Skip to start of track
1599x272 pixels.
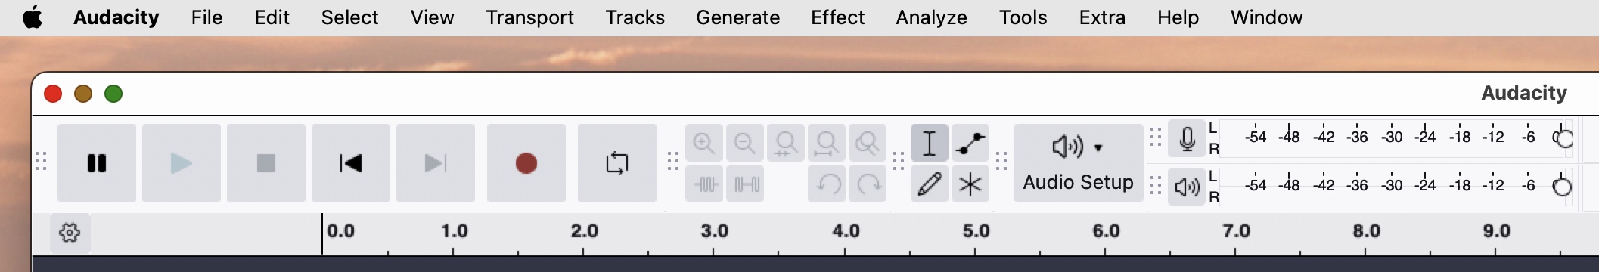[x=351, y=163]
